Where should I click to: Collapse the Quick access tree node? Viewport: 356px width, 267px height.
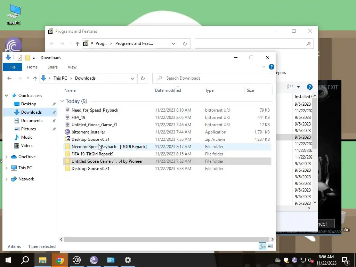click(x=7, y=96)
